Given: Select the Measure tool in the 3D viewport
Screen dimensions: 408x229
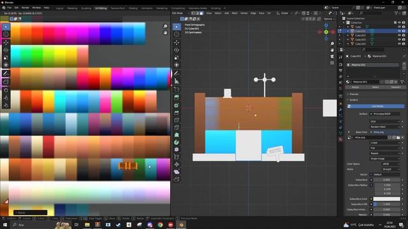Looking at the screenshot, I should coord(177,81).
